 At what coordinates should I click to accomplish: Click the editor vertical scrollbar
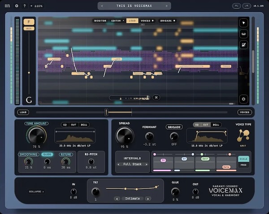point(253,61)
